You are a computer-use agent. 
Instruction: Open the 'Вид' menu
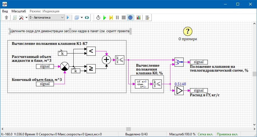pos(5,11)
